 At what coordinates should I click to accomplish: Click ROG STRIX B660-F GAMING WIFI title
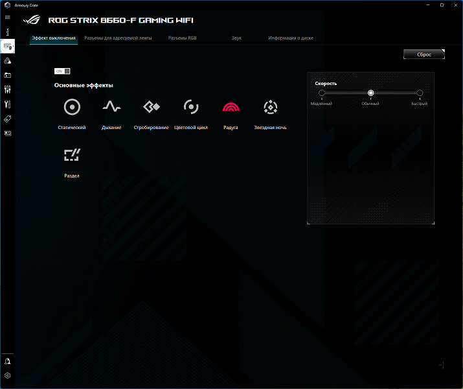click(x=121, y=20)
